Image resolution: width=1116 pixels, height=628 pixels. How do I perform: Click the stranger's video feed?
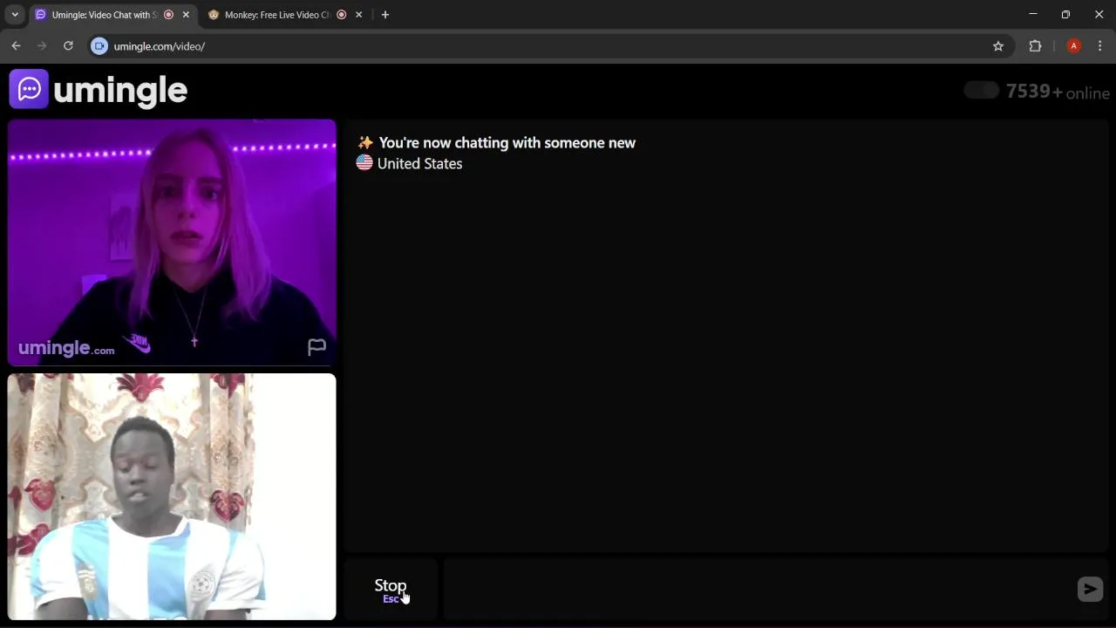pyautogui.click(x=172, y=242)
